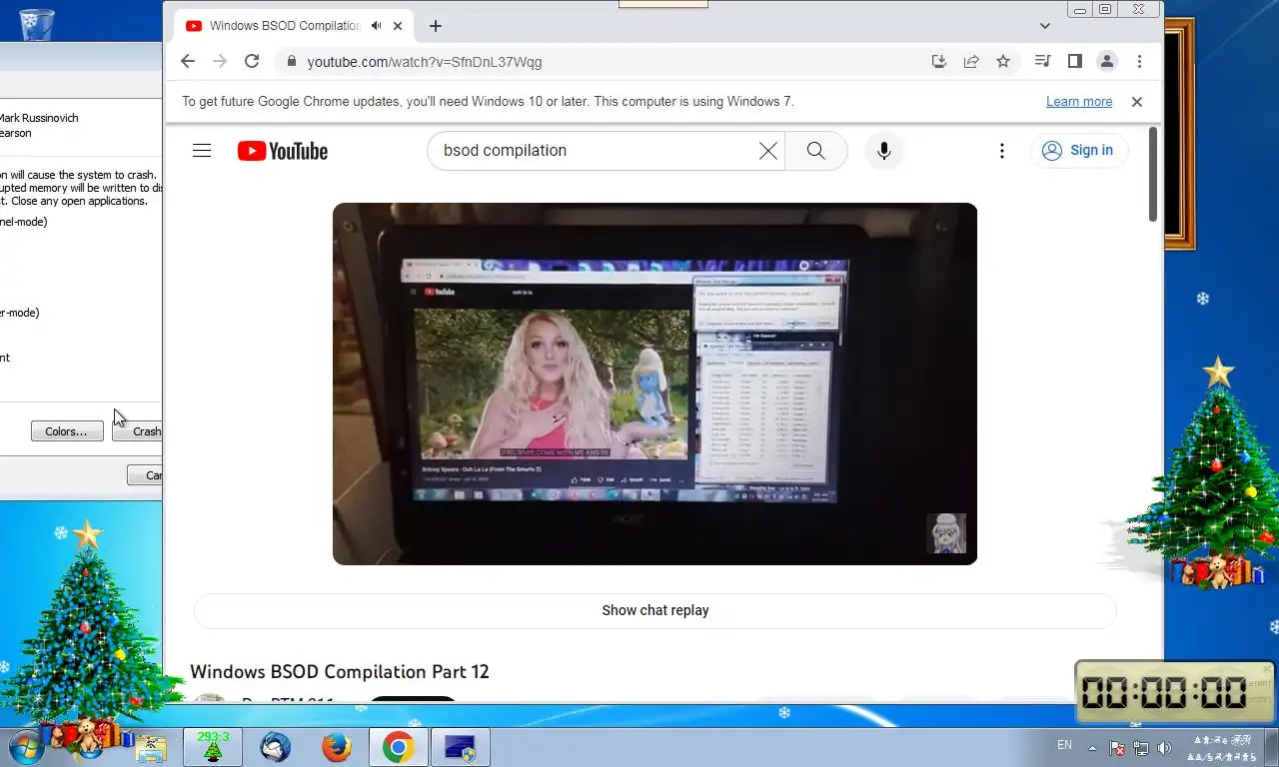Click the video title Windows BSOD Compilation Part 12
This screenshot has width=1279, height=767.
340,672
